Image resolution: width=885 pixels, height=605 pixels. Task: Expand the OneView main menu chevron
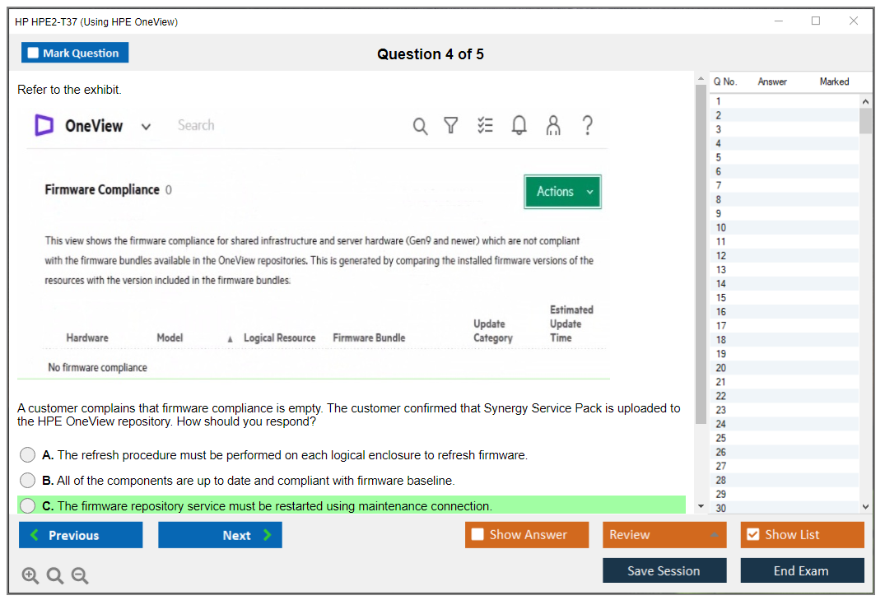146,127
